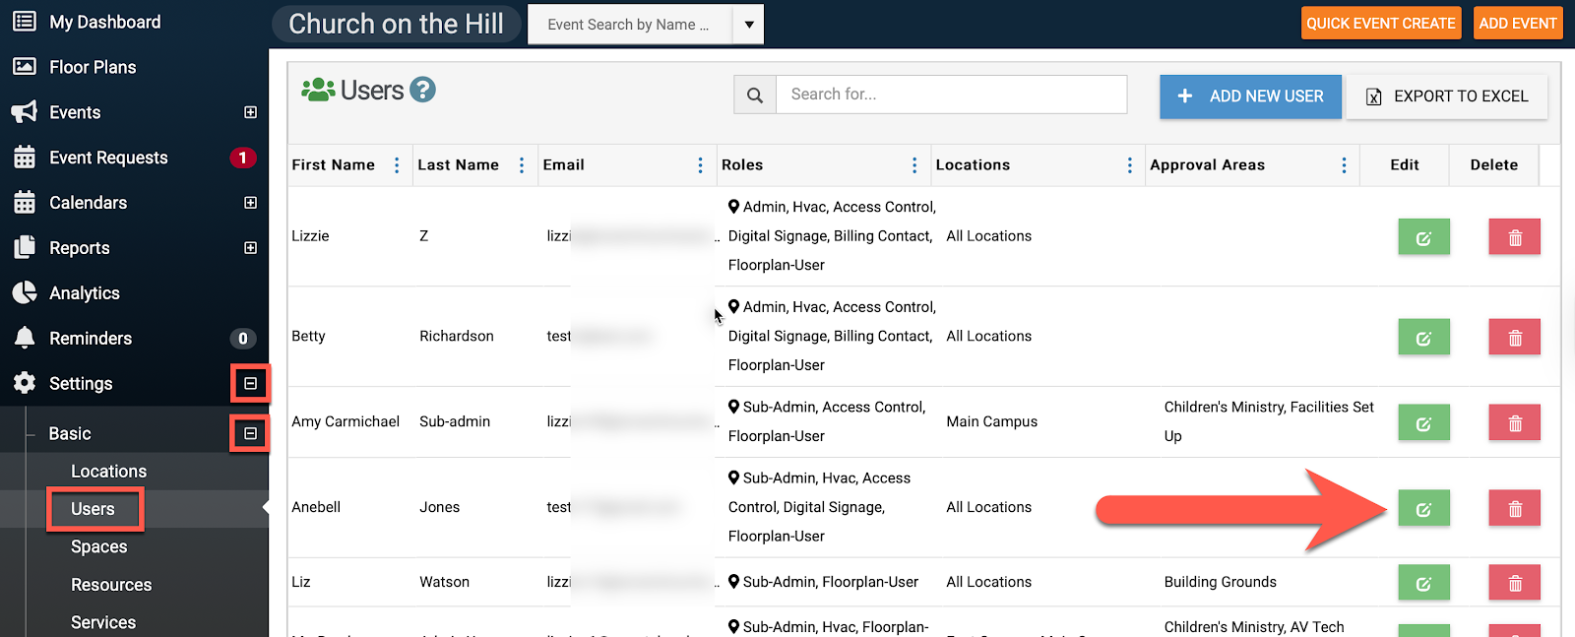1575x637 pixels.
Task: Open Analytics from the sidebar
Action: coord(85,293)
